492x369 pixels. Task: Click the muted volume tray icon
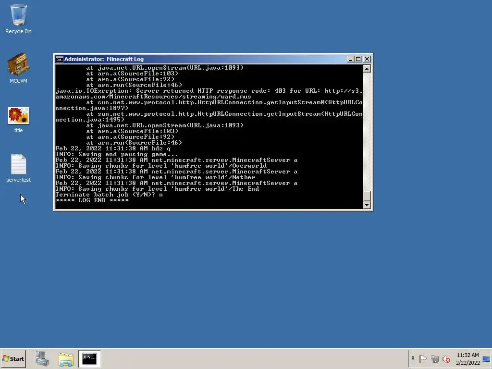tap(446, 358)
